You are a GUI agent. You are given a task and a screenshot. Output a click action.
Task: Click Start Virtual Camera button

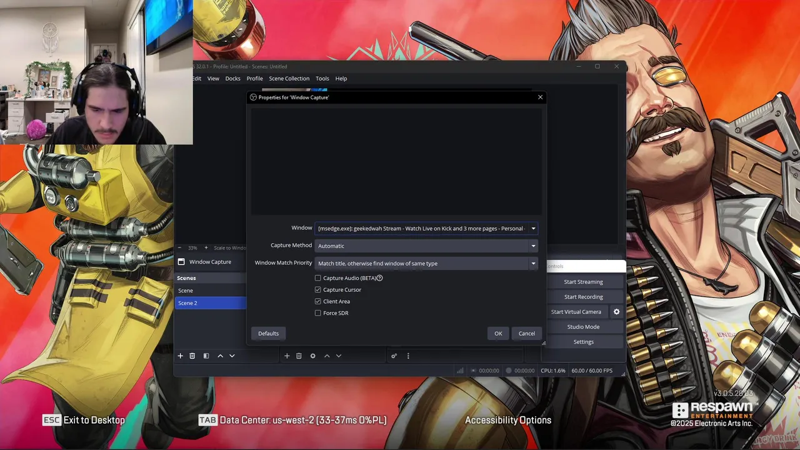tap(576, 312)
